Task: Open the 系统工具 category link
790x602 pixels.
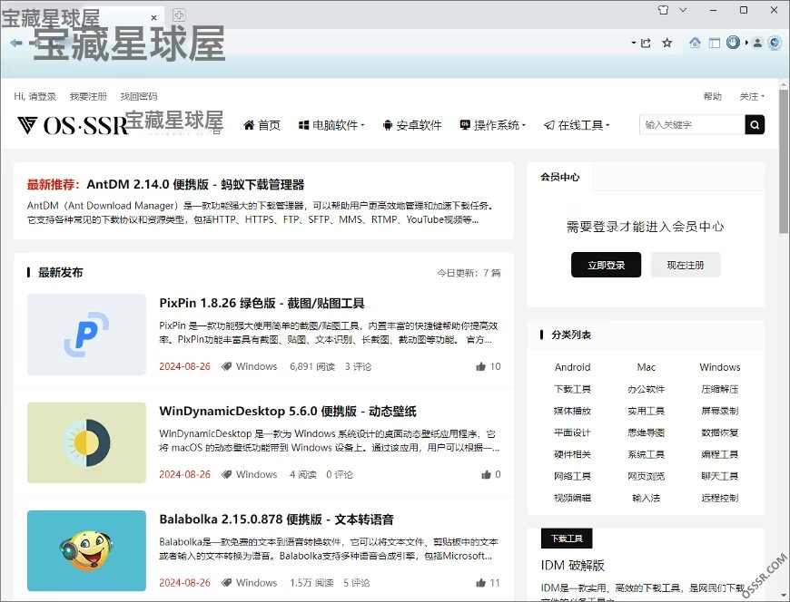Action: tap(647, 454)
